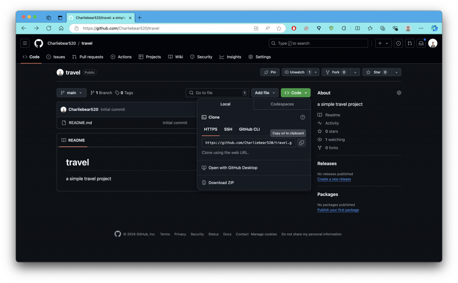Viewport: 458px width, 283px height.
Task: Open the Wiki tab
Action: (x=175, y=57)
